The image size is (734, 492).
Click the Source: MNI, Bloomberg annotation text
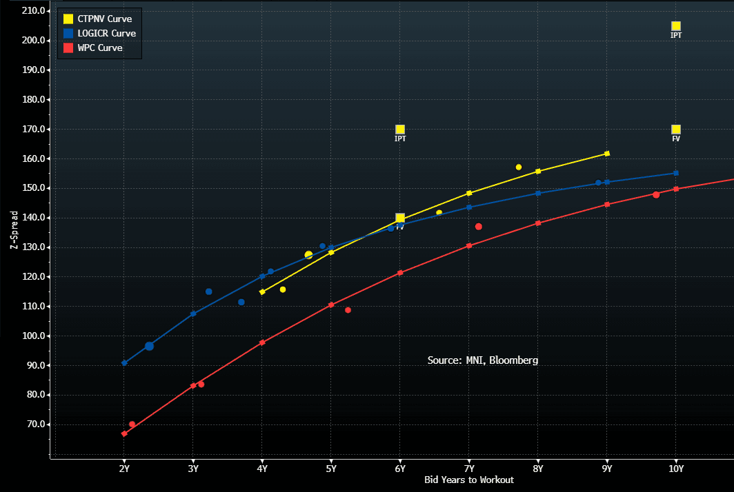coord(482,360)
